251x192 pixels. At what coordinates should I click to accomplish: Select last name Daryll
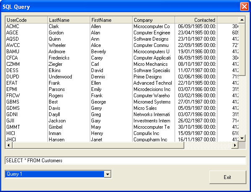[54, 114]
